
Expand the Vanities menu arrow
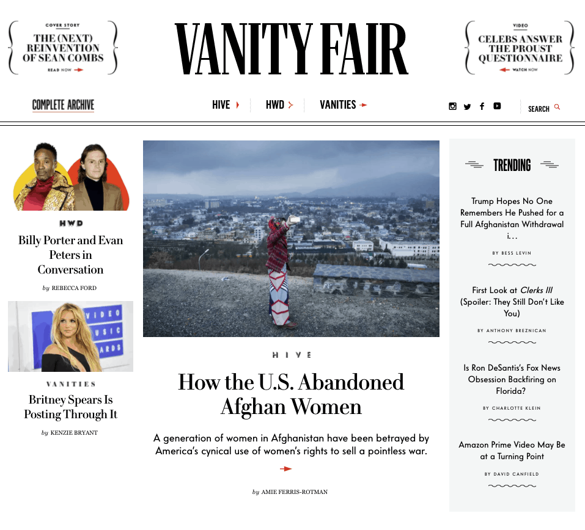click(x=363, y=105)
